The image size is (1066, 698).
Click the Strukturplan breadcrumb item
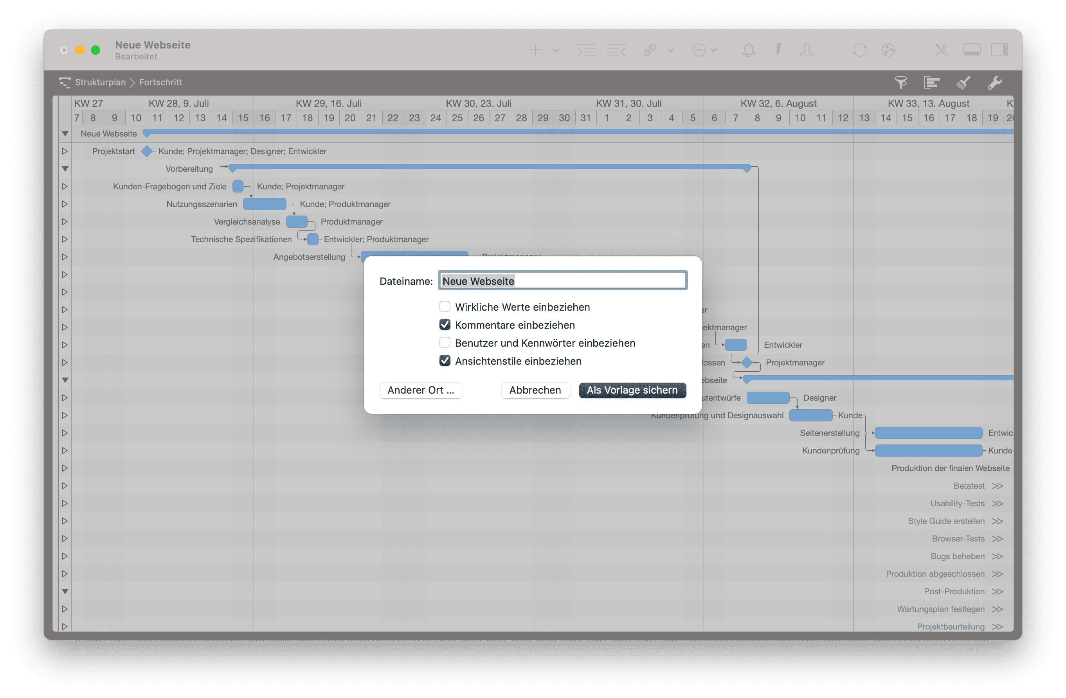[100, 83]
